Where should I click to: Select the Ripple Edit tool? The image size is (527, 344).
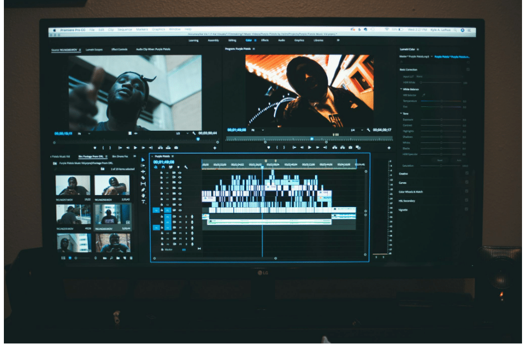pyautogui.click(x=143, y=172)
